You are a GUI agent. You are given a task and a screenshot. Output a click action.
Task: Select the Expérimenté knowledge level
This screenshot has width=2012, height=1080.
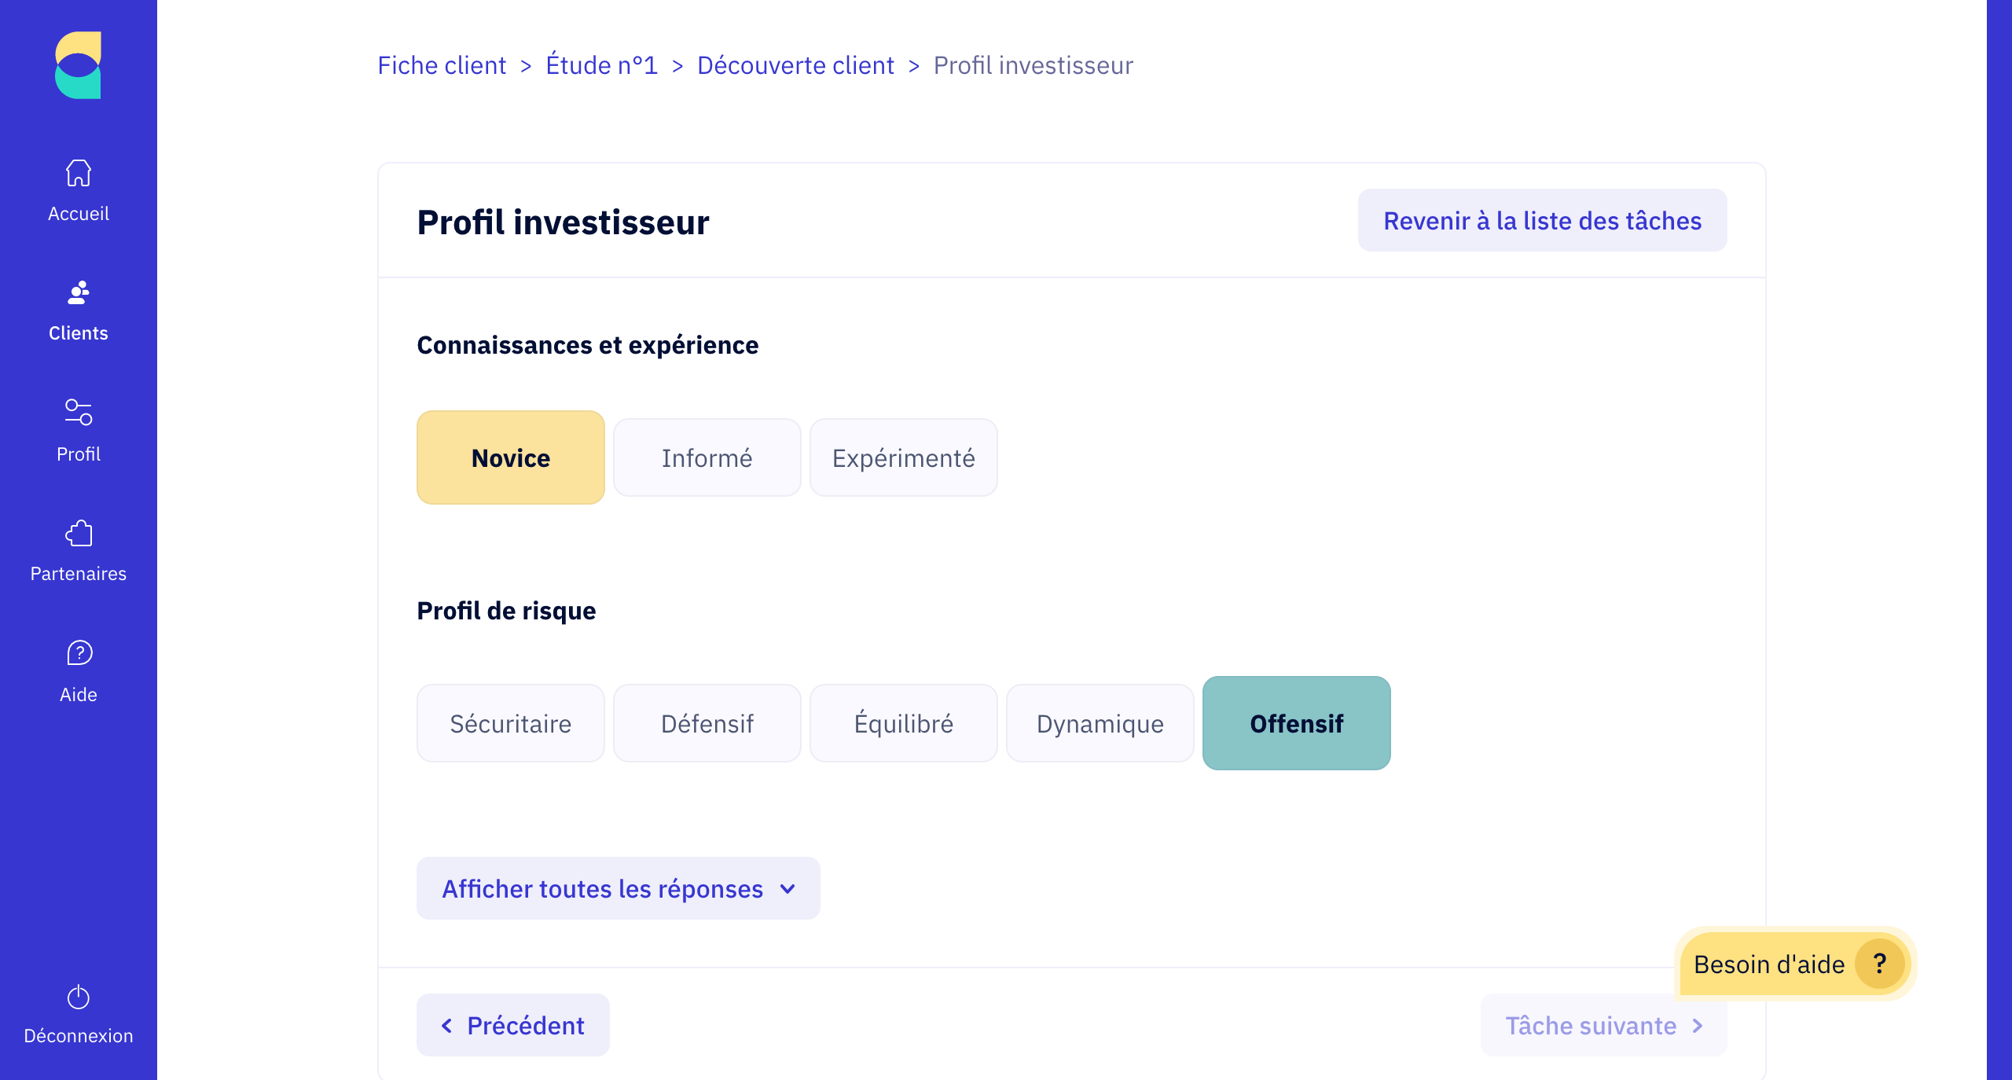pos(903,457)
